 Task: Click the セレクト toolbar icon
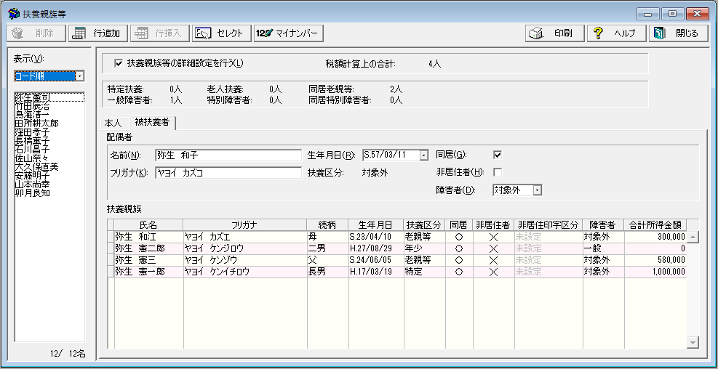point(204,33)
